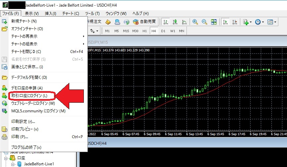287x167 pixels.
Task: Select 取引口座にログイン menu item
Action: tap(29, 95)
